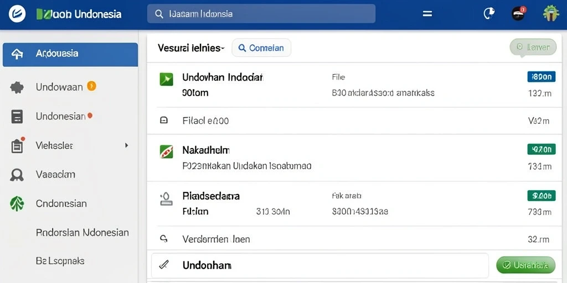Click the header search field

(261, 14)
